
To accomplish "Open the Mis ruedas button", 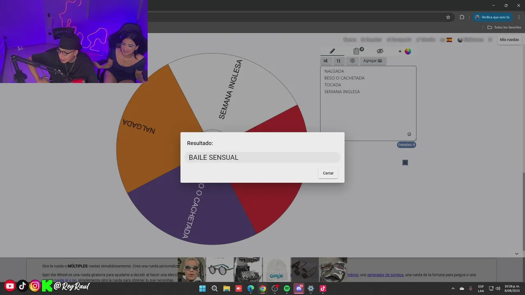I will pyautogui.click(x=509, y=40).
